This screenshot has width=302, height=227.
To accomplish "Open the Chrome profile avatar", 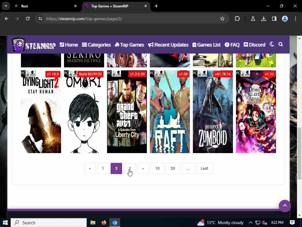I will tap(285, 19).
